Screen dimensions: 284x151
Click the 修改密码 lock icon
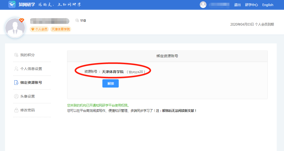click(16, 110)
